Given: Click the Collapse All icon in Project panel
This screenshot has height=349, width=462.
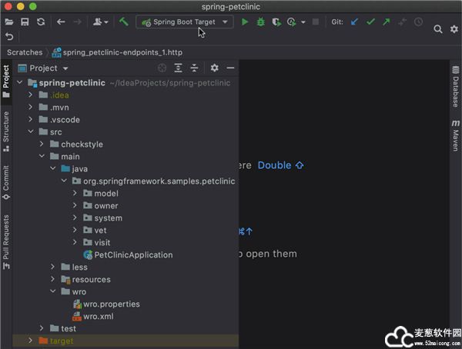Looking at the screenshot, I should pos(195,68).
